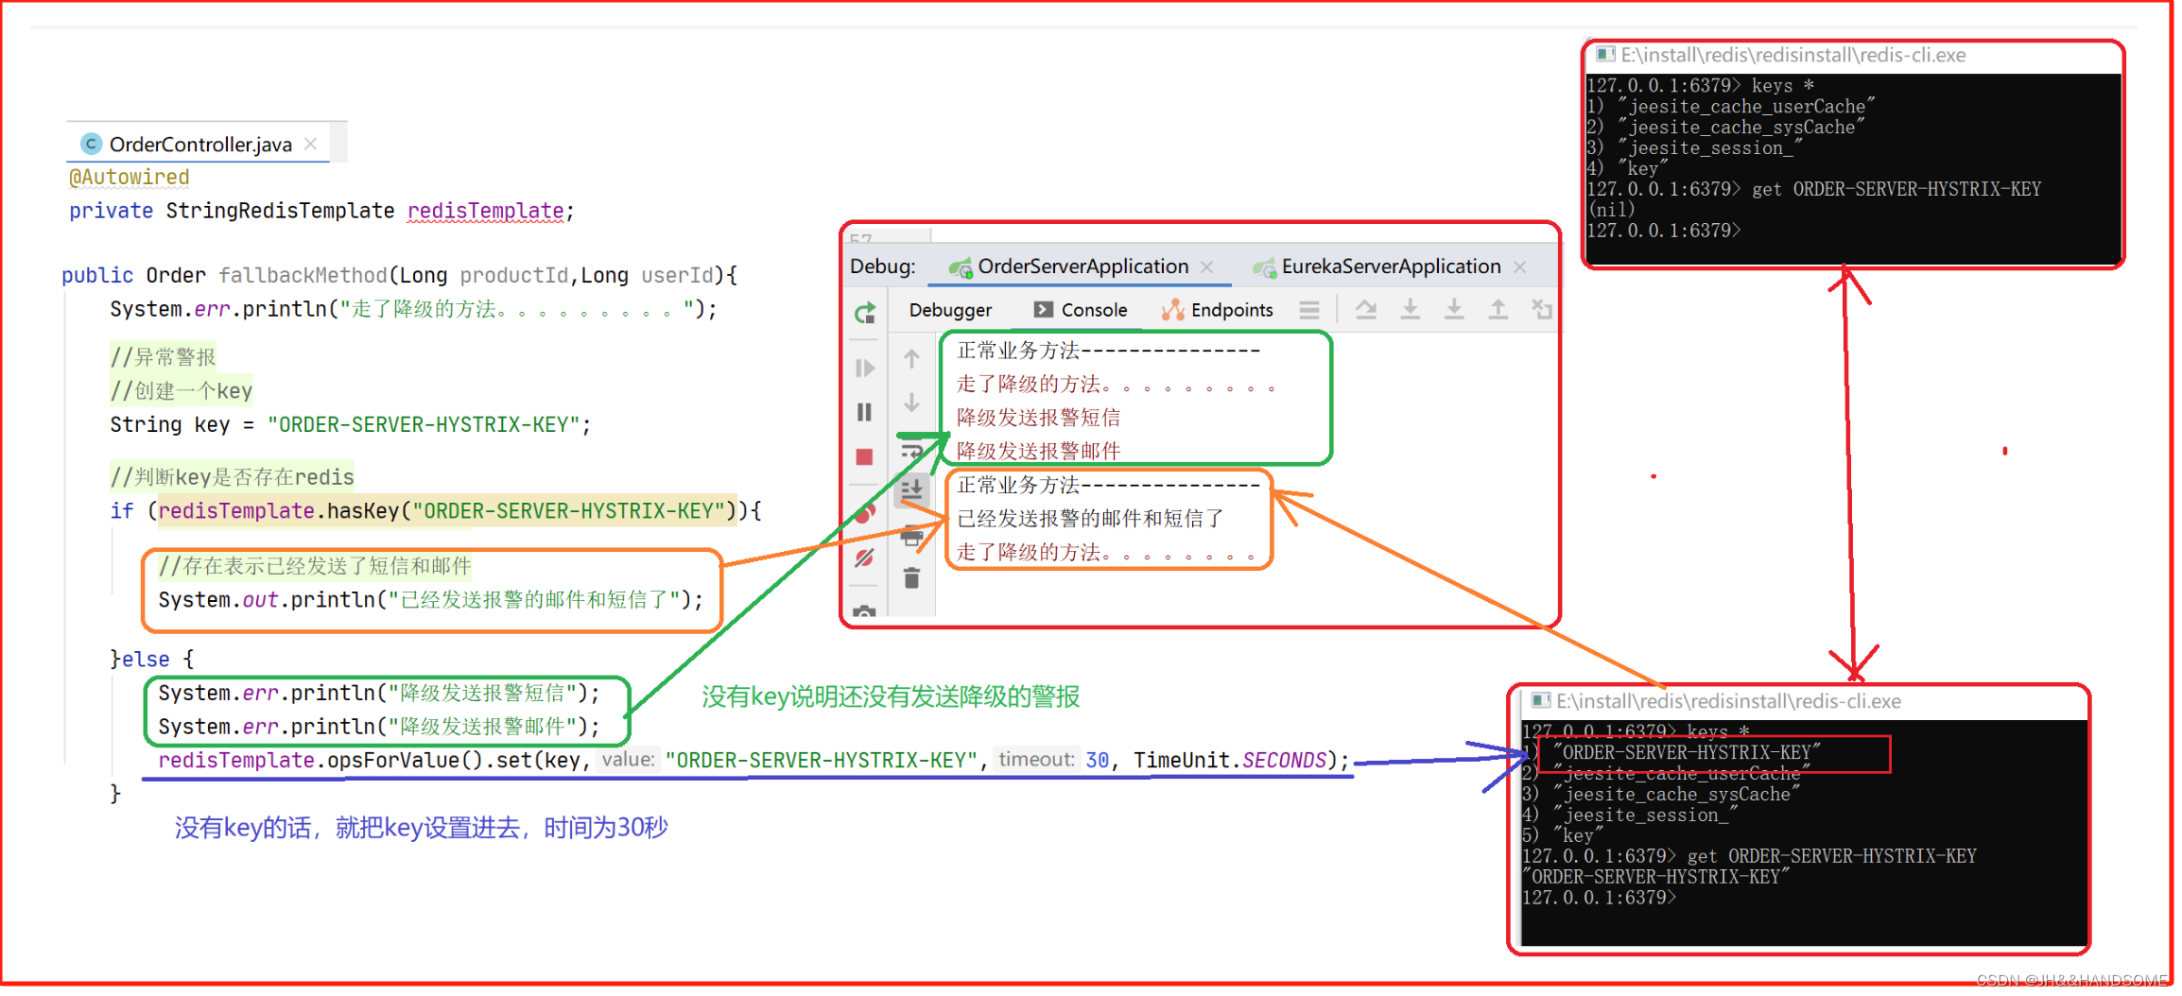The width and height of the screenshot is (2182, 996).
Task: Click the @Autowired annotation
Action: (130, 178)
